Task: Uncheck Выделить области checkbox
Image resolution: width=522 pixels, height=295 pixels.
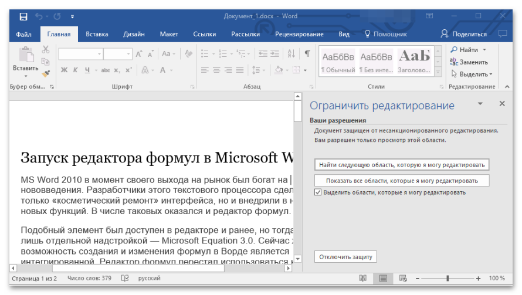Action: [x=318, y=192]
